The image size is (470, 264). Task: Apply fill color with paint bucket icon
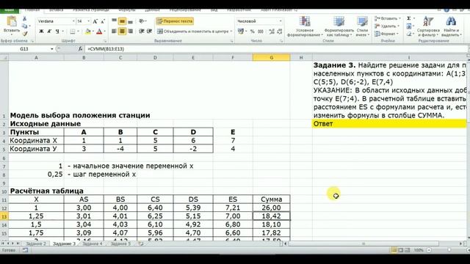point(88,31)
